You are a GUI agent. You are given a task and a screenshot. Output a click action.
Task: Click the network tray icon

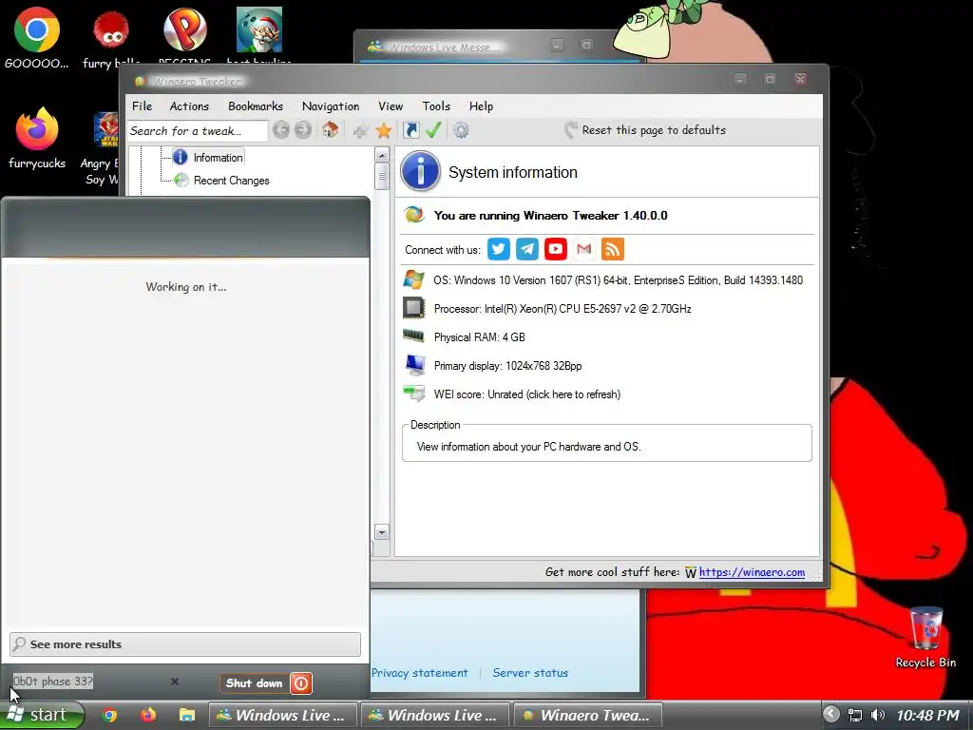pyautogui.click(x=855, y=715)
